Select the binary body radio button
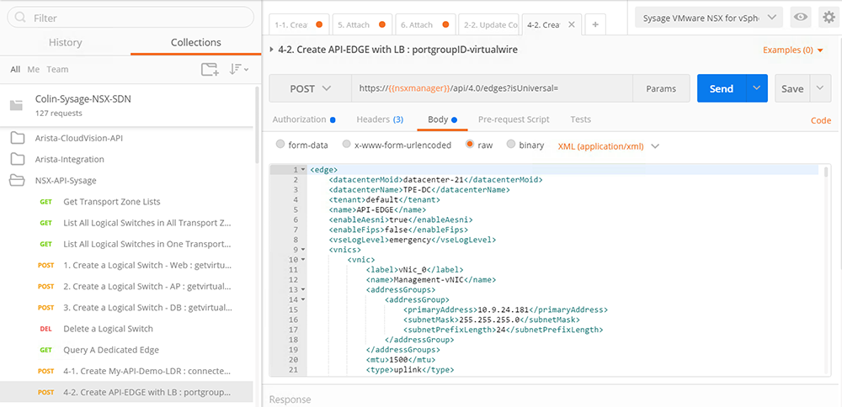The height and width of the screenshot is (407, 842). tap(511, 145)
